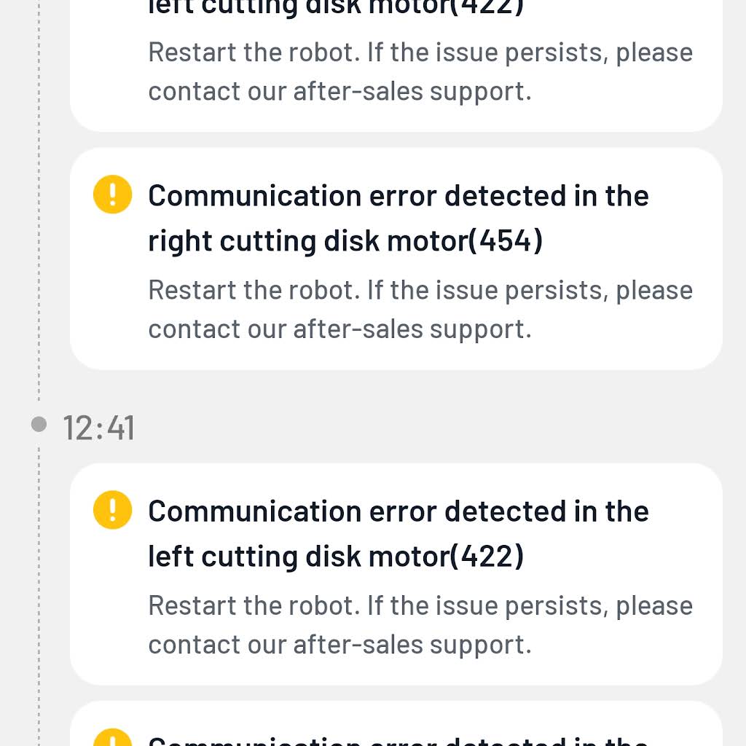Tap "after-sales support" in the 12:41 motor(422) card
This screenshot has width=746, height=746.
(x=412, y=645)
